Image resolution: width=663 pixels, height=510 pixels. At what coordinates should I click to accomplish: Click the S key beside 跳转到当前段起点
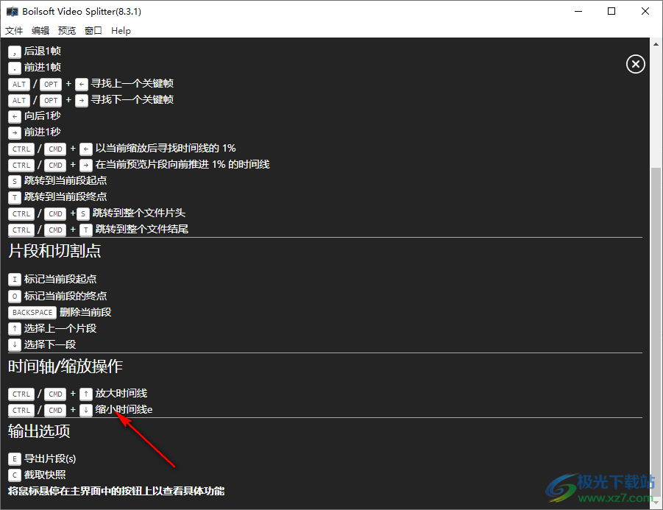coord(15,182)
